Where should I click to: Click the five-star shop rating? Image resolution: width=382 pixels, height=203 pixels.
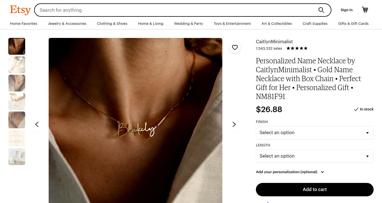pos(297,48)
